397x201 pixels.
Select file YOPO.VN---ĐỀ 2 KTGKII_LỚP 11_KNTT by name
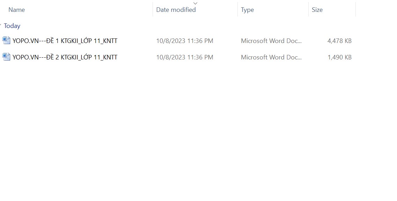[x=65, y=57]
